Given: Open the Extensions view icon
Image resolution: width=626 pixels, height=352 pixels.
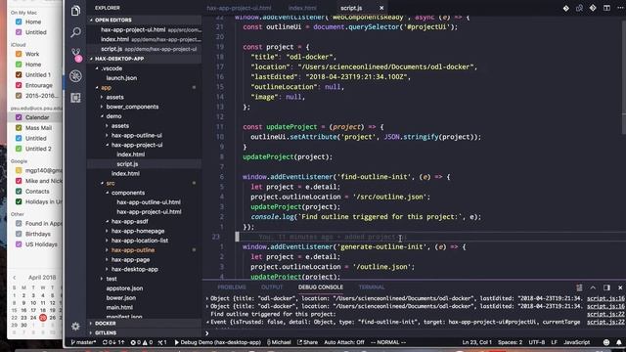Looking at the screenshot, I should coord(75,98).
